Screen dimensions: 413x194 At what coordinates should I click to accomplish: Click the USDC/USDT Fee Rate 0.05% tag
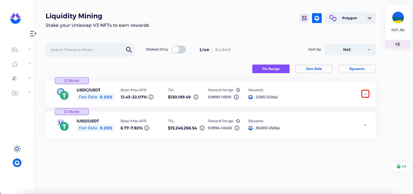[96, 97]
